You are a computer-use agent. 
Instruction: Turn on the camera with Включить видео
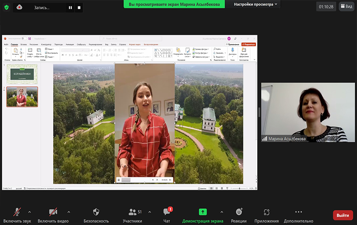coord(53,213)
